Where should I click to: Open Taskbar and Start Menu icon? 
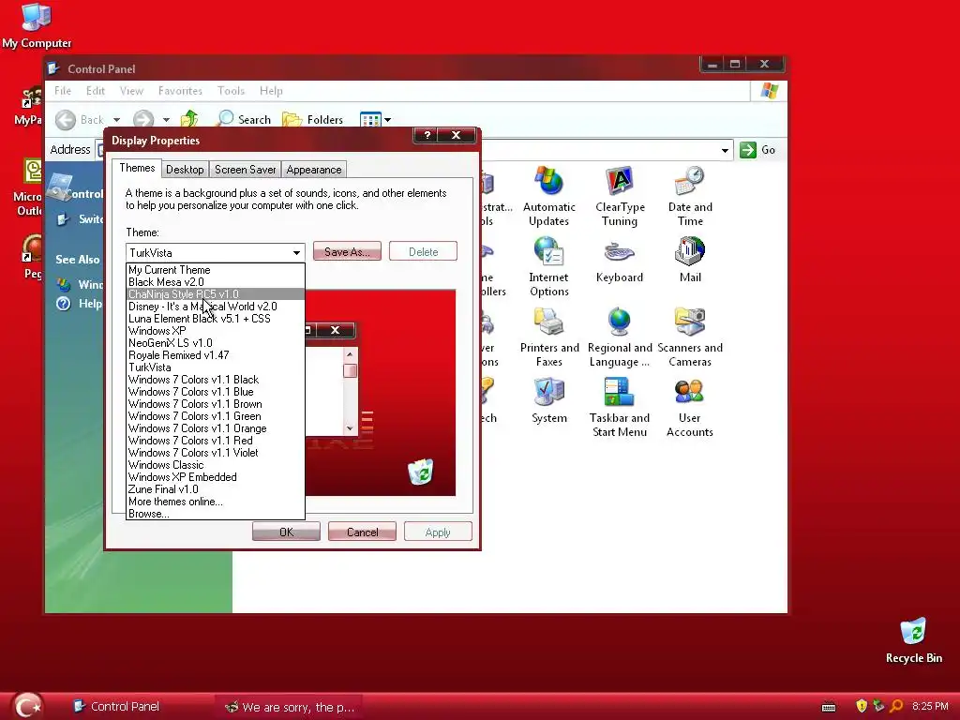620,407
